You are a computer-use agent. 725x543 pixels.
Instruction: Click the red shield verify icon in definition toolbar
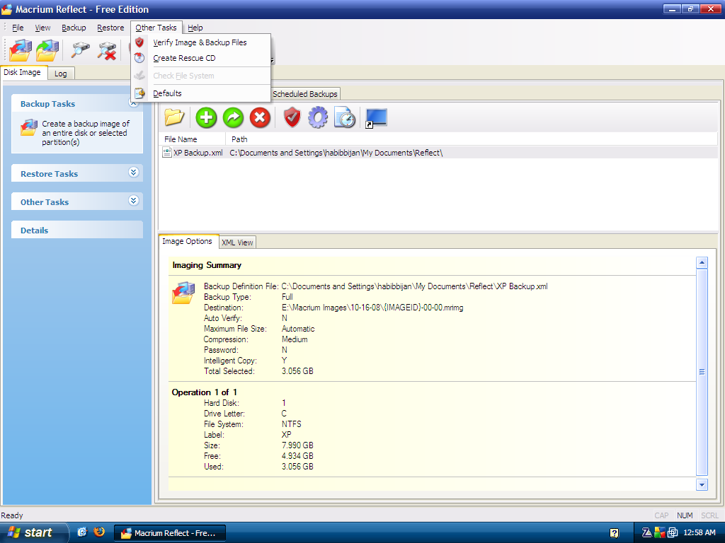click(x=292, y=117)
